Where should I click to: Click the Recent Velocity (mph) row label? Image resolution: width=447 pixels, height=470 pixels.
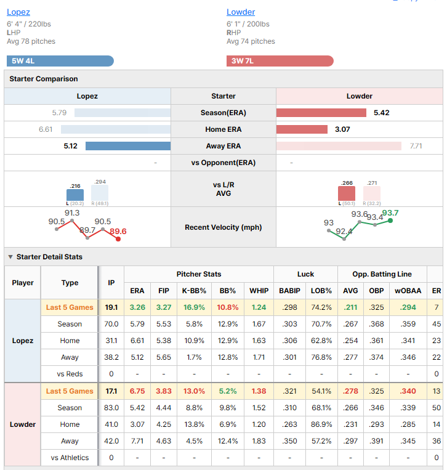click(223, 227)
